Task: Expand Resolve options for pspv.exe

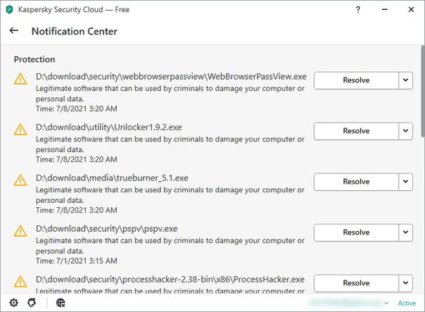Action: pos(406,232)
